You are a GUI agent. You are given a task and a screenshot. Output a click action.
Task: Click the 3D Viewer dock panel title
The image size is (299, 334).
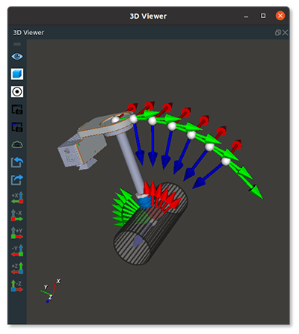point(28,33)
